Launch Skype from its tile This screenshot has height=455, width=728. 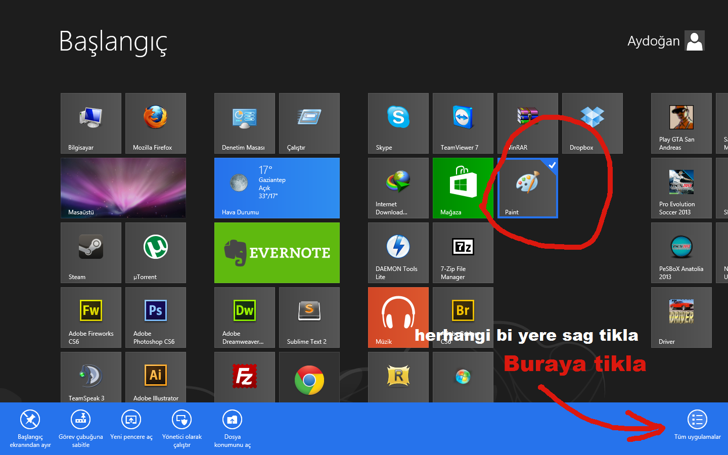click(x=398, y=123)
